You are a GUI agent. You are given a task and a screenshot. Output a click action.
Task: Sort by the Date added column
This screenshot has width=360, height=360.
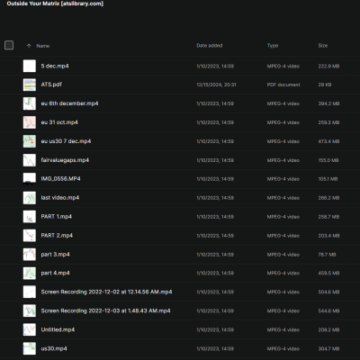click(x=210, y=46)
